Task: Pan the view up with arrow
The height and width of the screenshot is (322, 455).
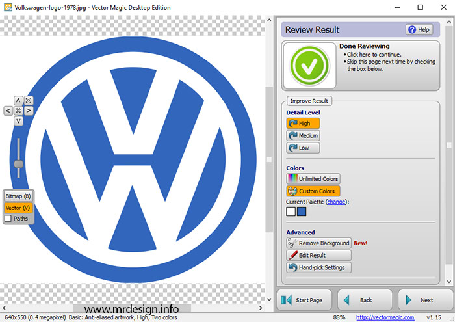Action: pos(18,101)
